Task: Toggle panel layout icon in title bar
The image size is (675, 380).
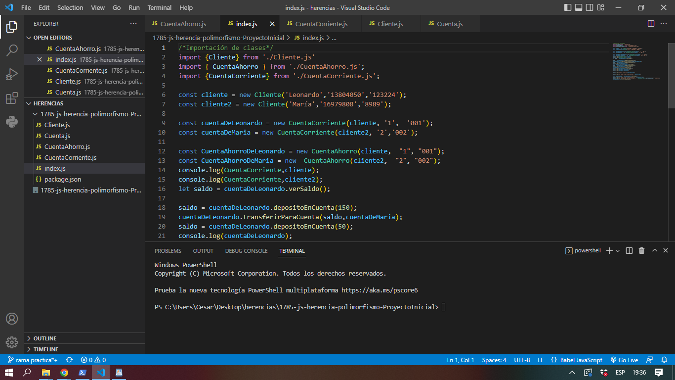Action: 579,7
